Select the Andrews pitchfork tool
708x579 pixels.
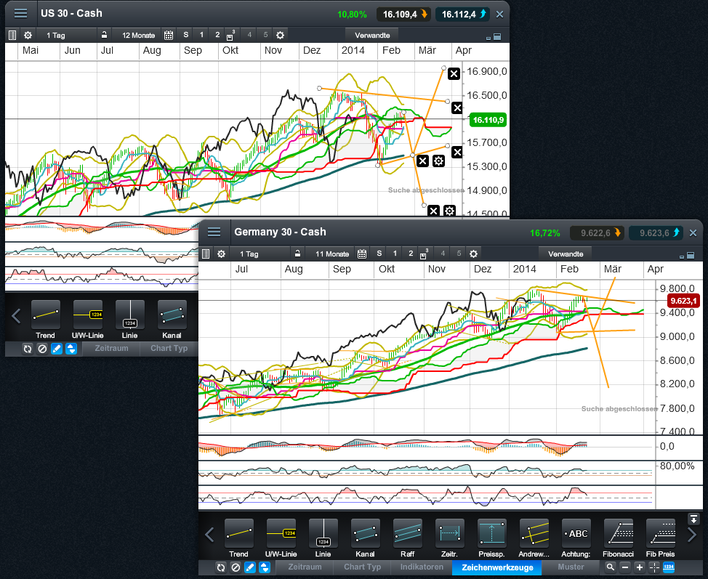click(534, 539)
